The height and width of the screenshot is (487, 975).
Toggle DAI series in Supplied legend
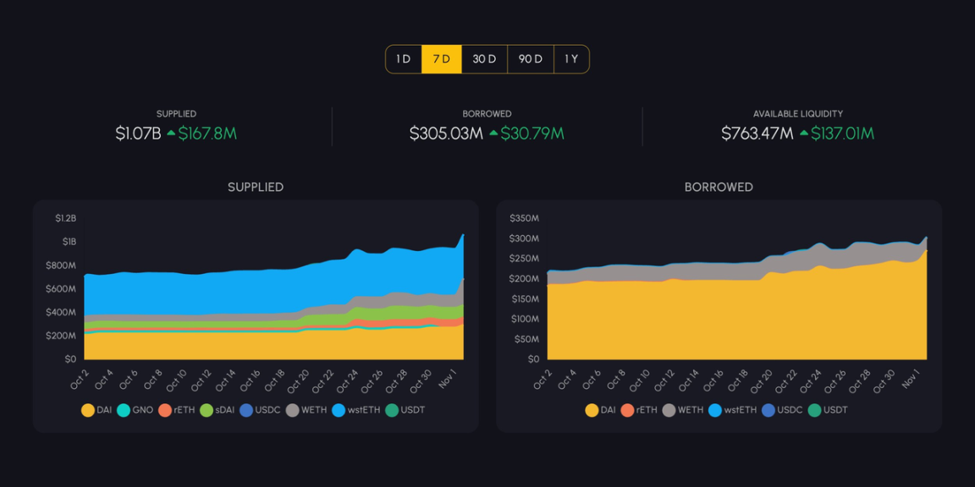tap(88, 410)
